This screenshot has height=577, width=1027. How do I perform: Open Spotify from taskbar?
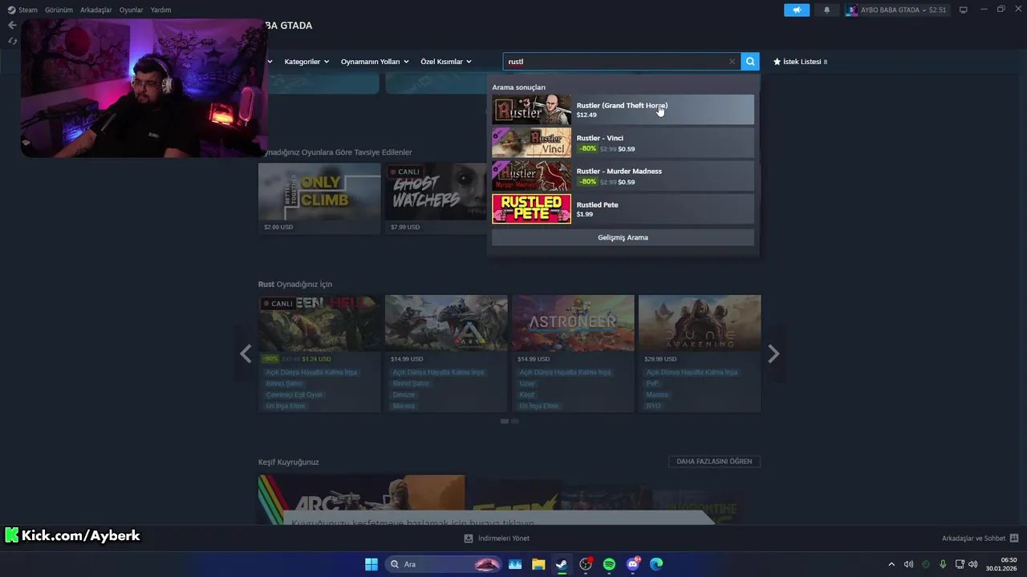click(x=609, y=564)
